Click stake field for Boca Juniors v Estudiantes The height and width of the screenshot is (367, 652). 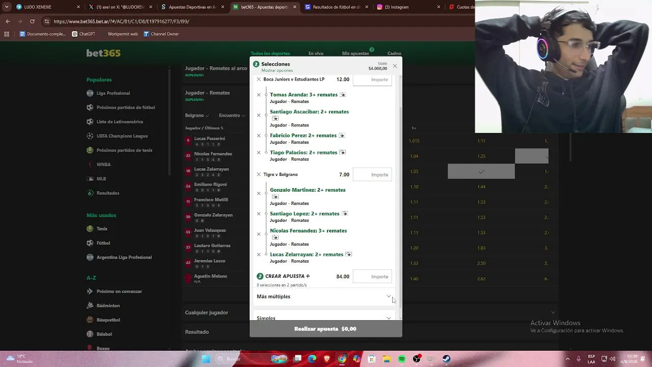(372, 80)
